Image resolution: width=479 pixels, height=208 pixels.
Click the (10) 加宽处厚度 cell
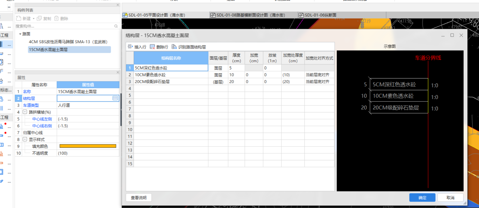[293, 75]
